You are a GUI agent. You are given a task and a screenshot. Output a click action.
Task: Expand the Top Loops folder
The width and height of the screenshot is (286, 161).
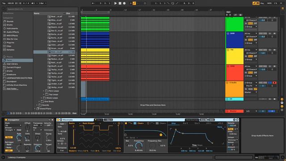click(x=44, y=94)
